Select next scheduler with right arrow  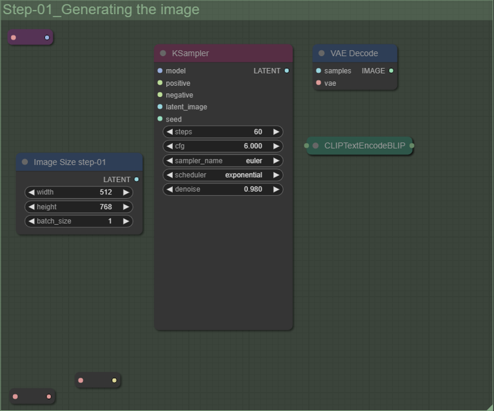(276, 175)
